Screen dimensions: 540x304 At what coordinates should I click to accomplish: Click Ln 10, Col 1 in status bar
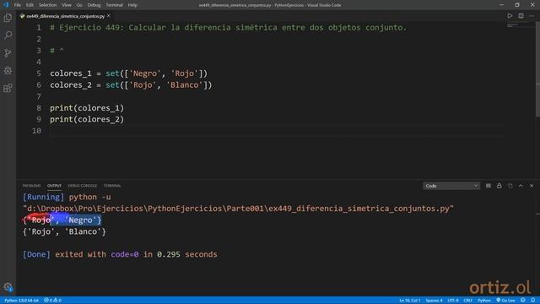pos(410,301)
